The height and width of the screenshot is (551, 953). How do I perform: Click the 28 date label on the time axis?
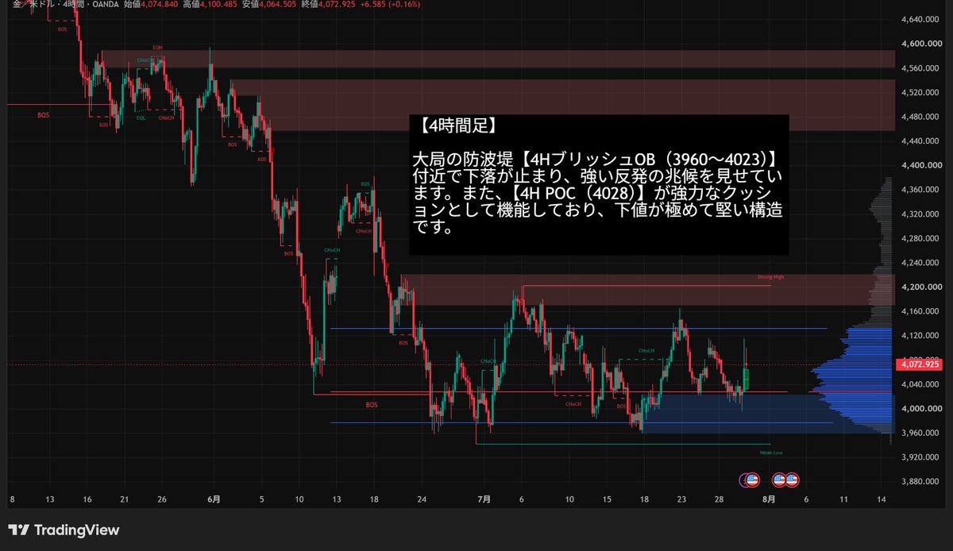(720, 499)
